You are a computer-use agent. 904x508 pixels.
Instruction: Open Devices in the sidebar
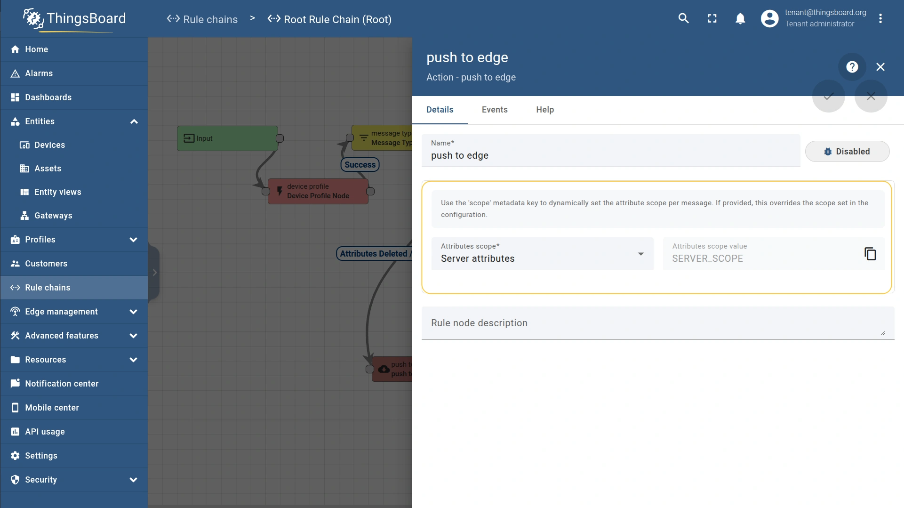pos(49,145)
